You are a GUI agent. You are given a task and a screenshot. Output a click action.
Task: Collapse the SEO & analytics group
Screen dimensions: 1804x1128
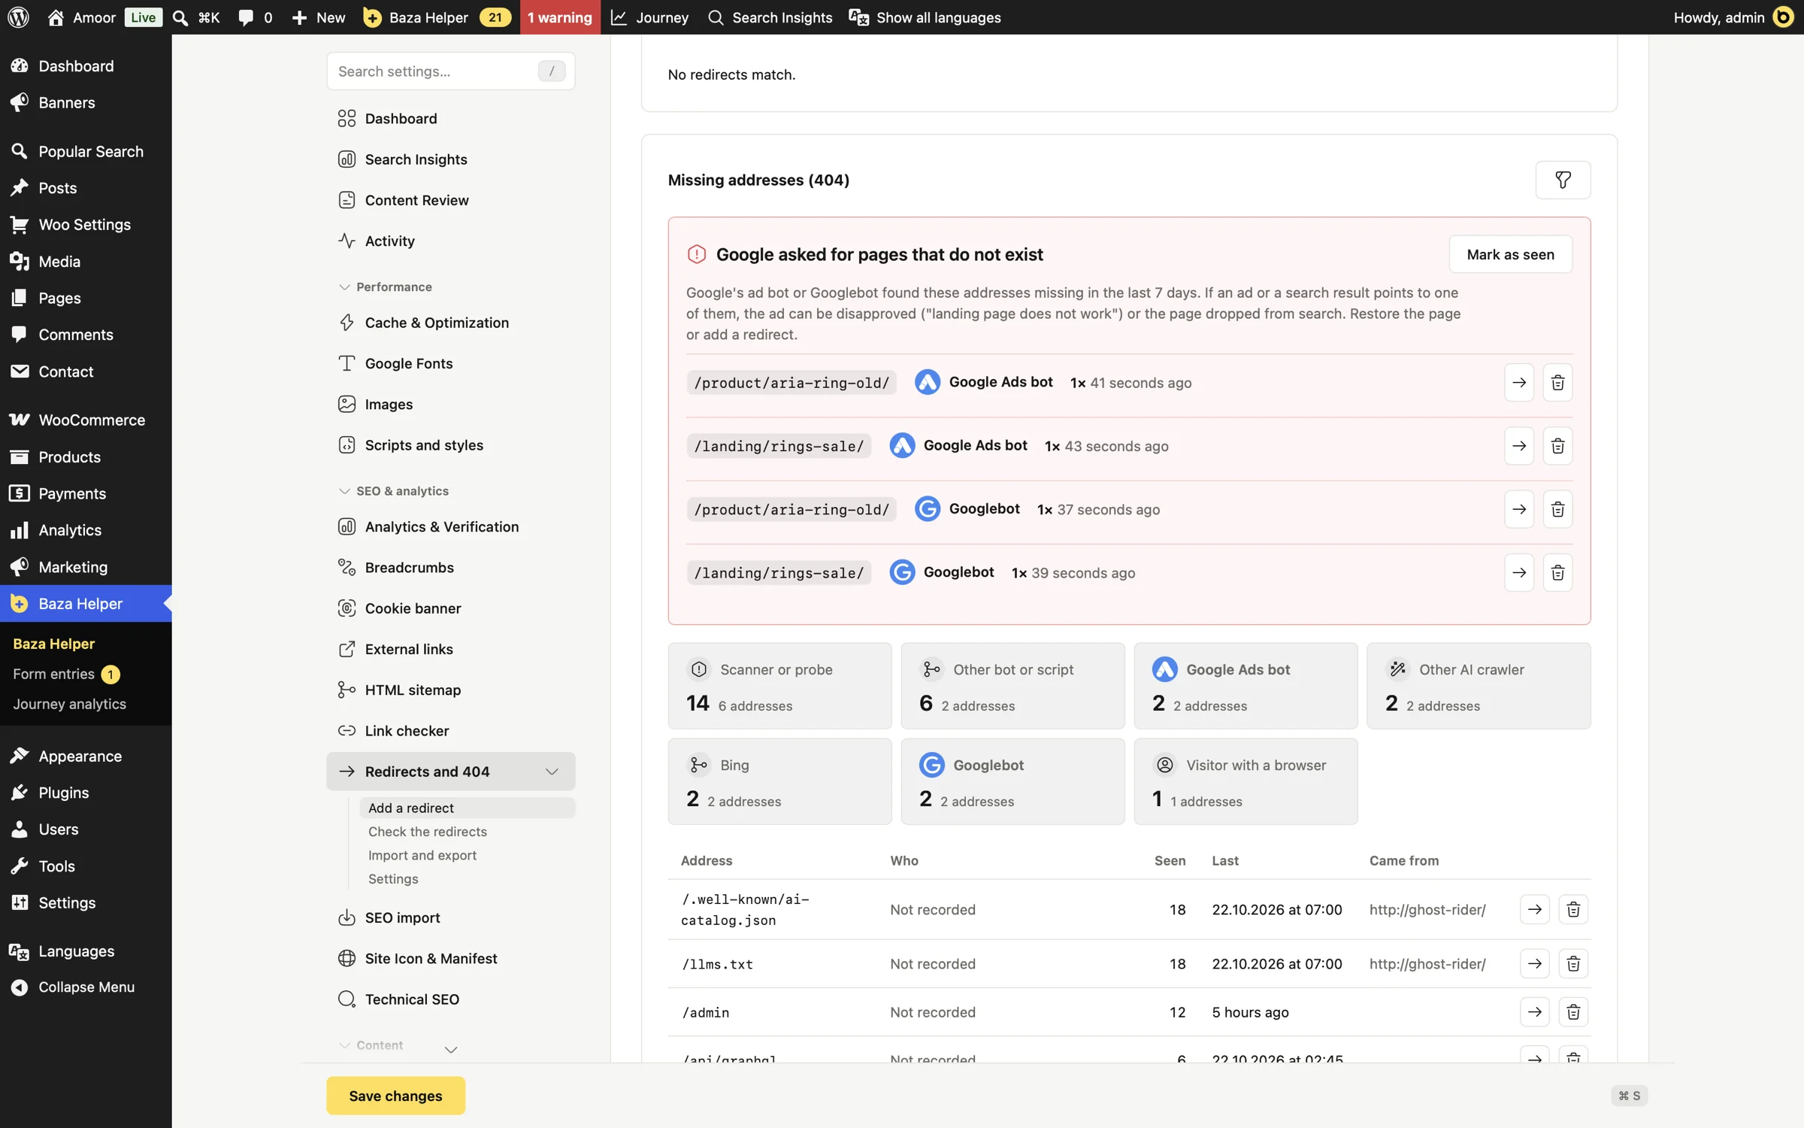(x=393, y=490)
